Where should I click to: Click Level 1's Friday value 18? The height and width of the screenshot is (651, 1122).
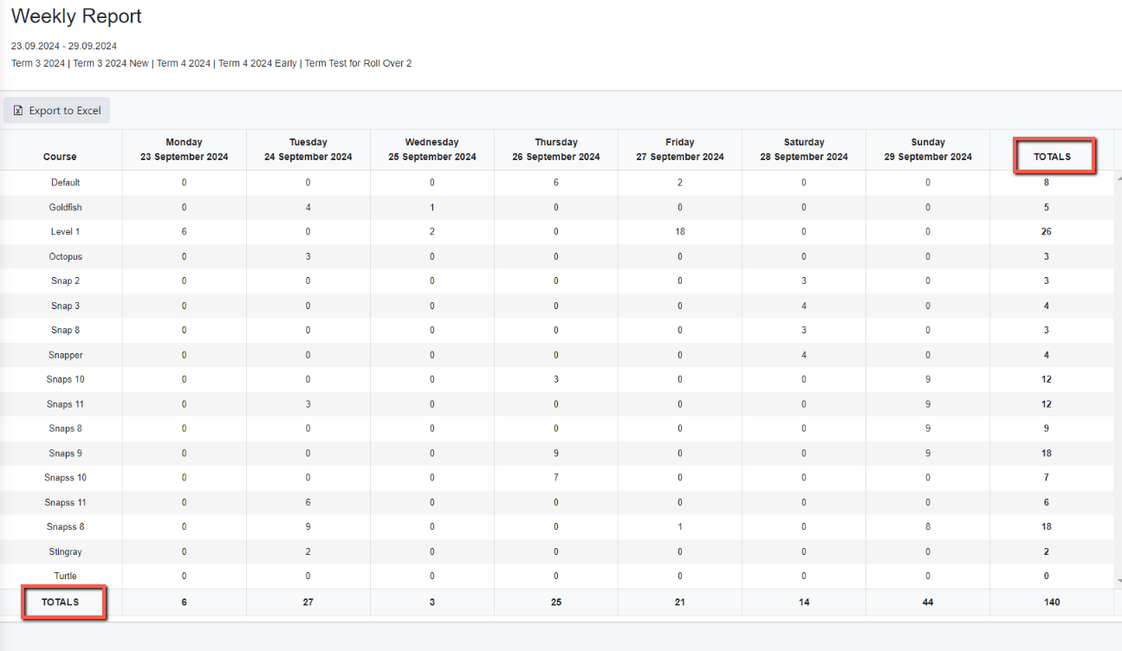point(680,232)
